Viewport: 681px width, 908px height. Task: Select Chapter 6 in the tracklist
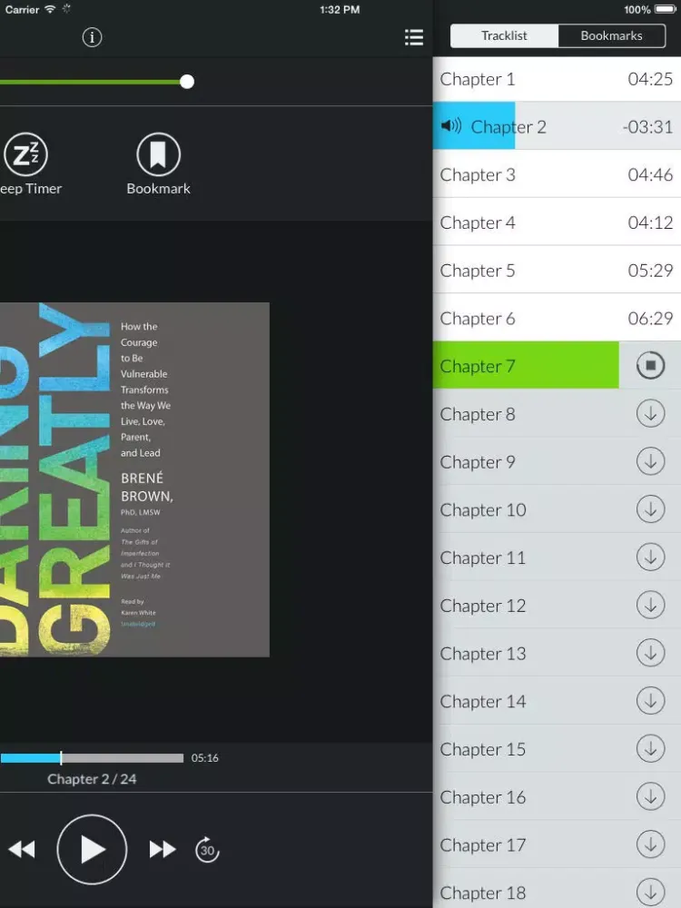pyautogui.click(x=558, y=318)
